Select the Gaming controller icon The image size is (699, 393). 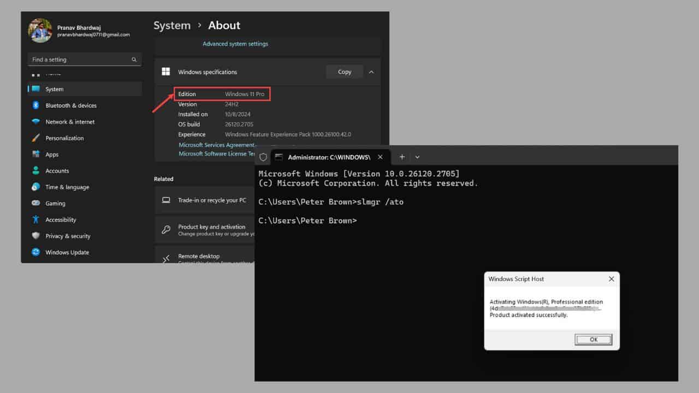[x=36, y=203]
